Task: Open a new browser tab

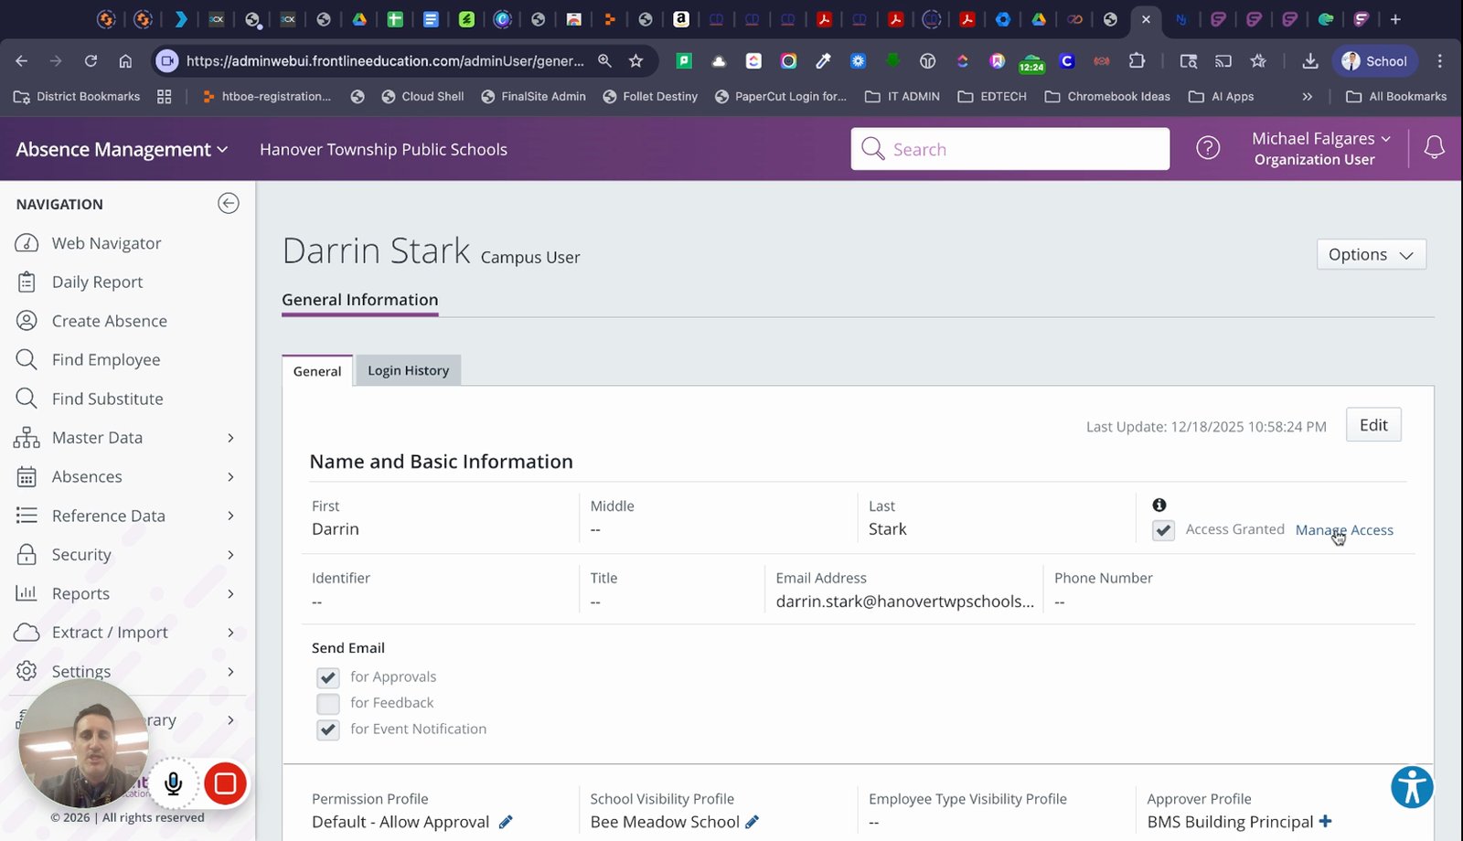Action: (1395, 19)
